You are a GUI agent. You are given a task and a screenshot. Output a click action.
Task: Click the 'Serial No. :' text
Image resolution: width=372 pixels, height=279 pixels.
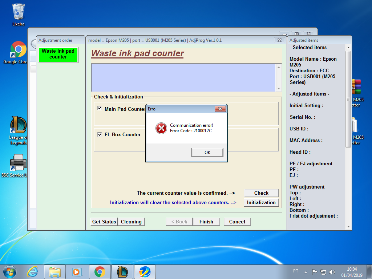point(303,117)
